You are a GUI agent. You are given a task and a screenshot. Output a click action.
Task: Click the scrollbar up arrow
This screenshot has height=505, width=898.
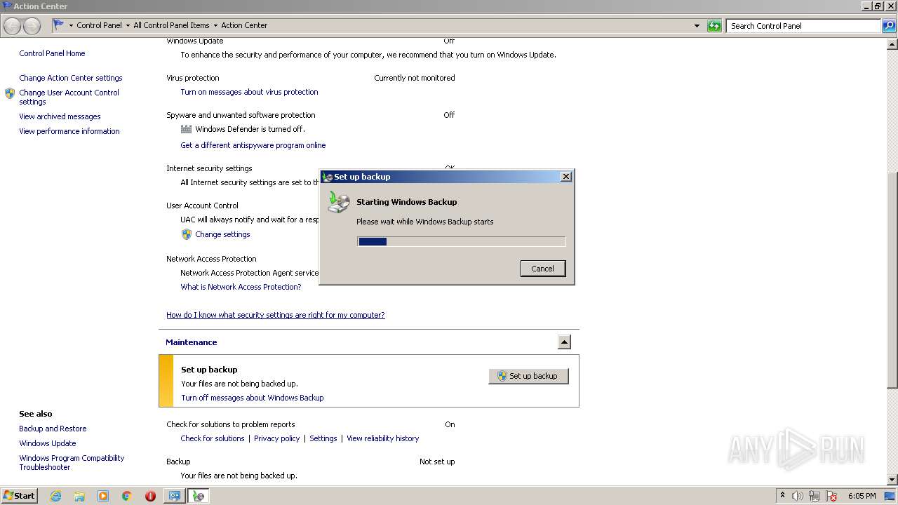892,44
